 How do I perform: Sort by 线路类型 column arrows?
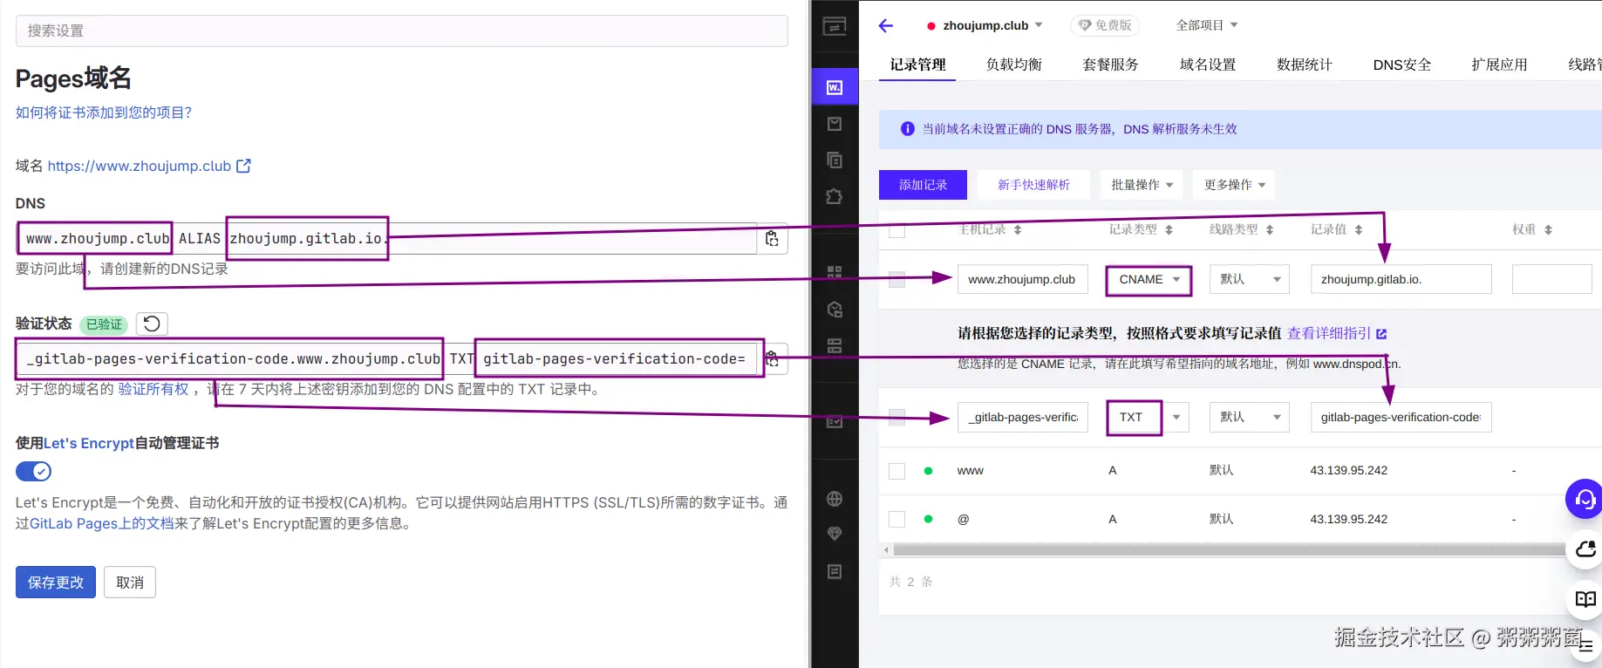[x=1269, y=230]
